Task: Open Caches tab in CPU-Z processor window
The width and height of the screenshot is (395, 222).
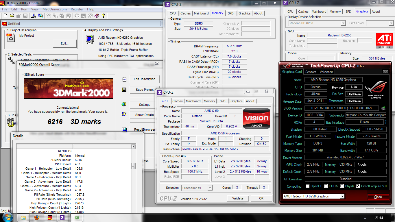Action: 178,101
